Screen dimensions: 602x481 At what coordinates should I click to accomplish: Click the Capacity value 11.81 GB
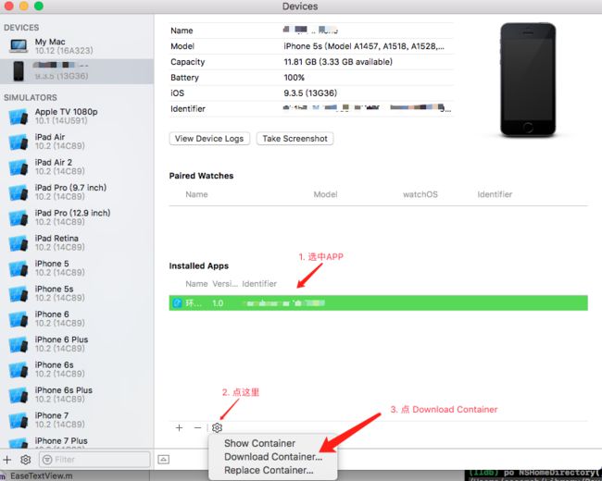(338, 62)
